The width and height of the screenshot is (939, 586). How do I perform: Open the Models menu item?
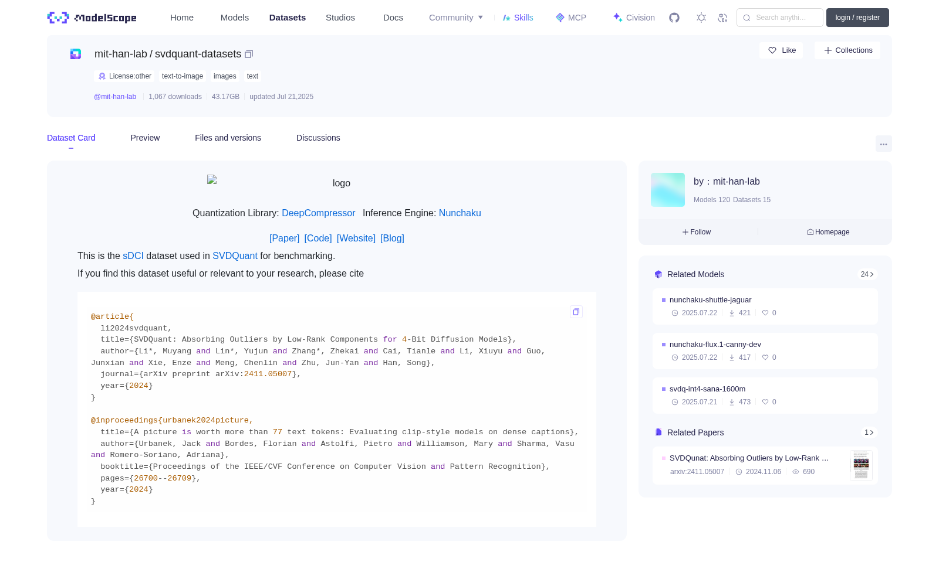[235, 18]
